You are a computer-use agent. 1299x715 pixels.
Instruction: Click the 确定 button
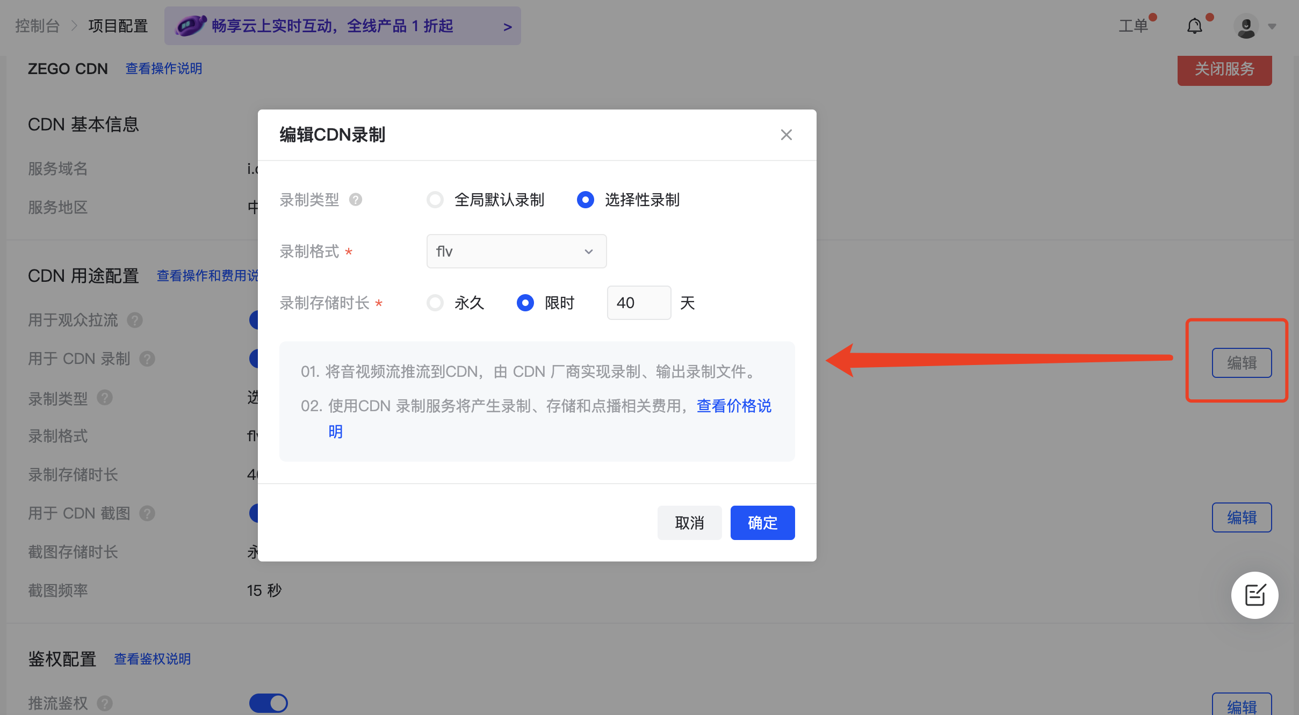coord(762,522)
